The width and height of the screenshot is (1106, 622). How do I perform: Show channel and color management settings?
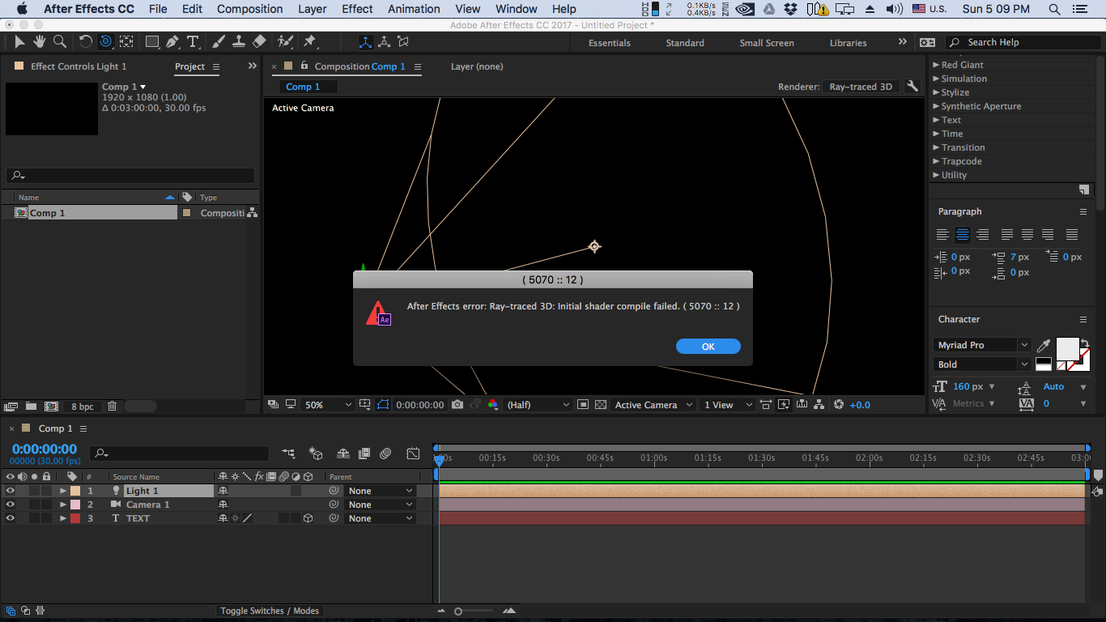[x=493, y=405]
